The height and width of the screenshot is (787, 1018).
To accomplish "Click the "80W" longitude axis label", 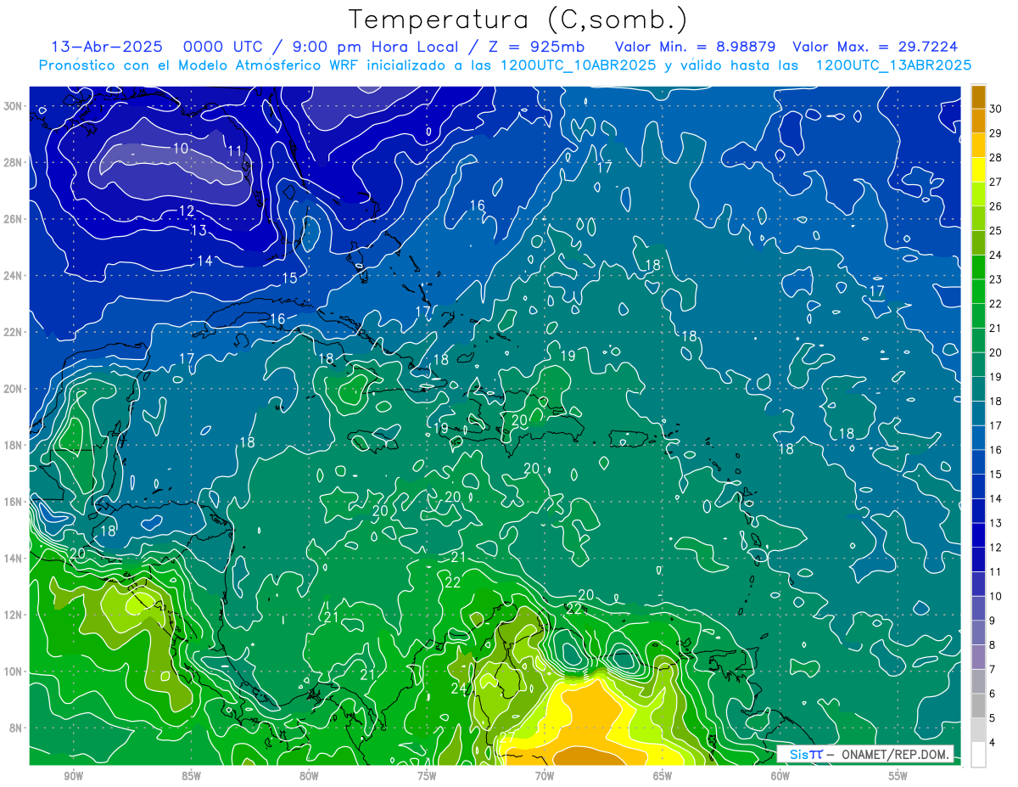I will pyautogui.click(x=309, y=776).
